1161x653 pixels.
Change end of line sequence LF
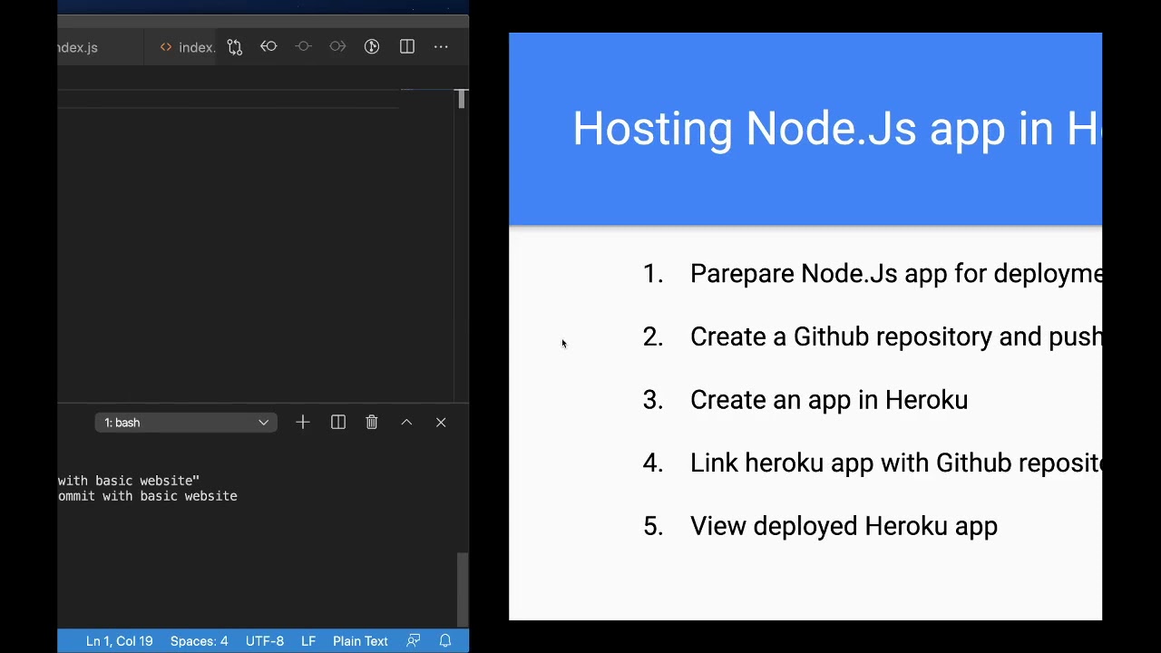pos(308,641)
